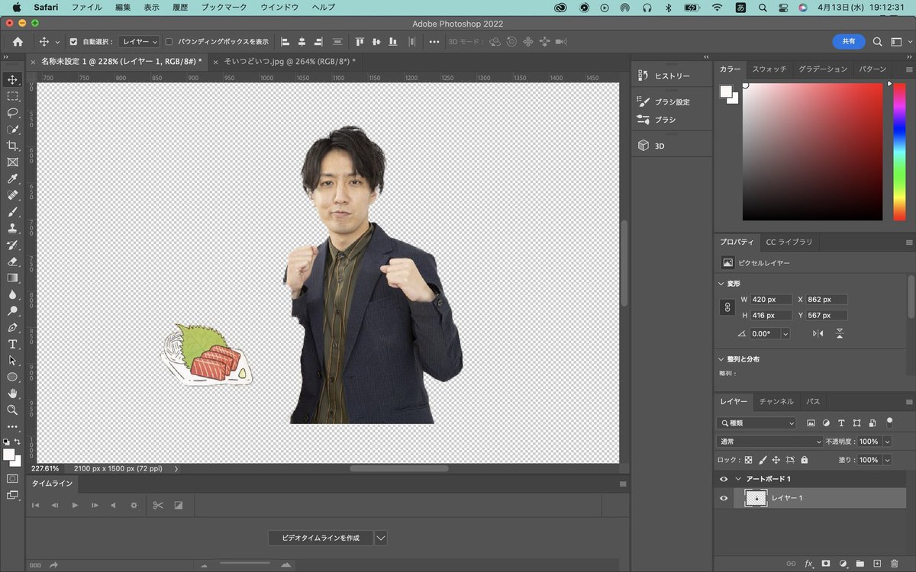Select the Crop tool
Viewport: 916px width, 572px height.
12,146
